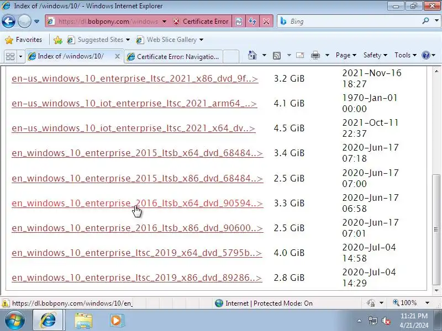Open the enterprise_2015_ltsb_x64_dvd link
Viewport: 442px width, 331px height.
[137, 153]
